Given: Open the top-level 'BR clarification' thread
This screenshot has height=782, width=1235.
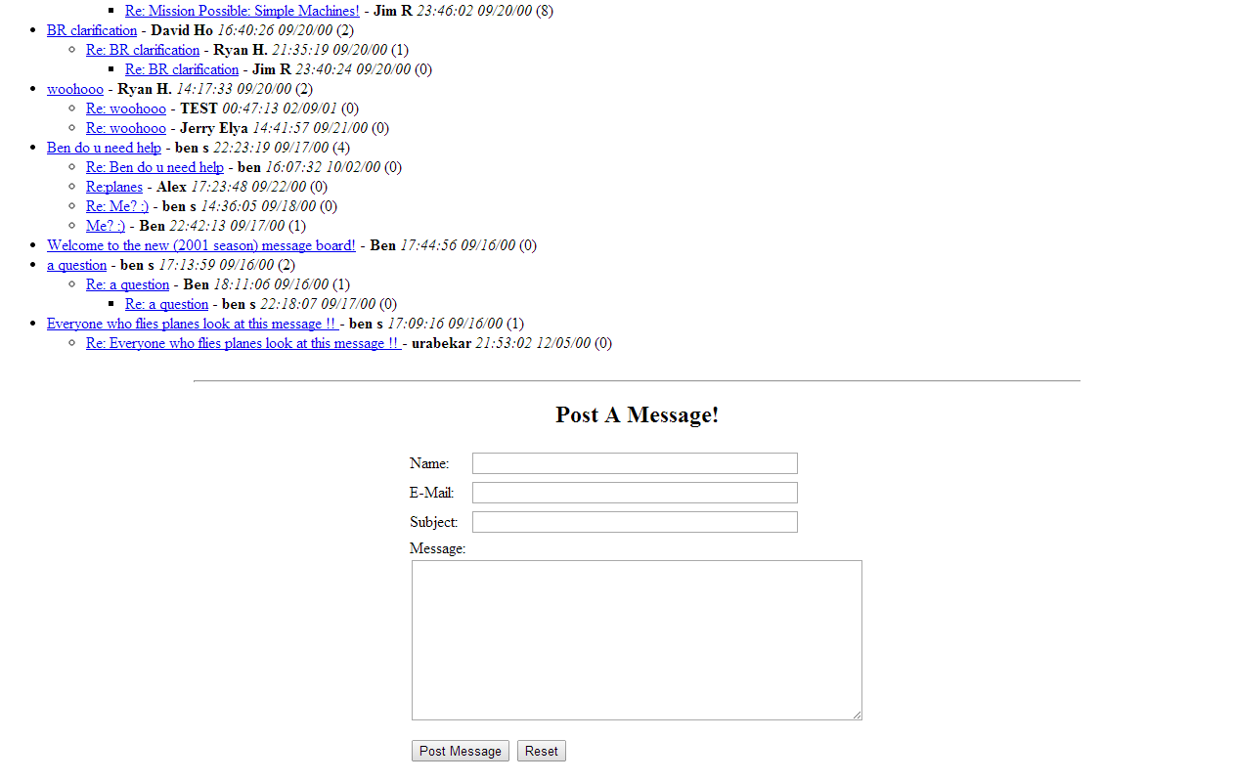Looking at the screenshot, I should (x=92, y=30).
